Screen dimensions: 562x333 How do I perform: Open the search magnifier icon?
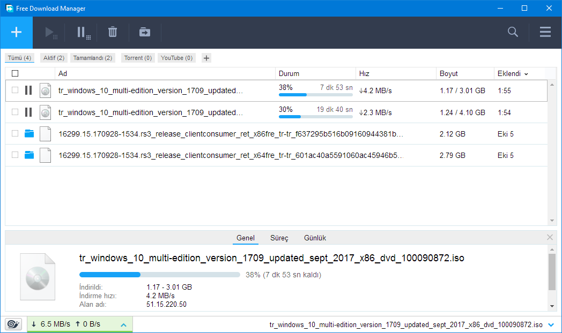(x=513, y=32)
